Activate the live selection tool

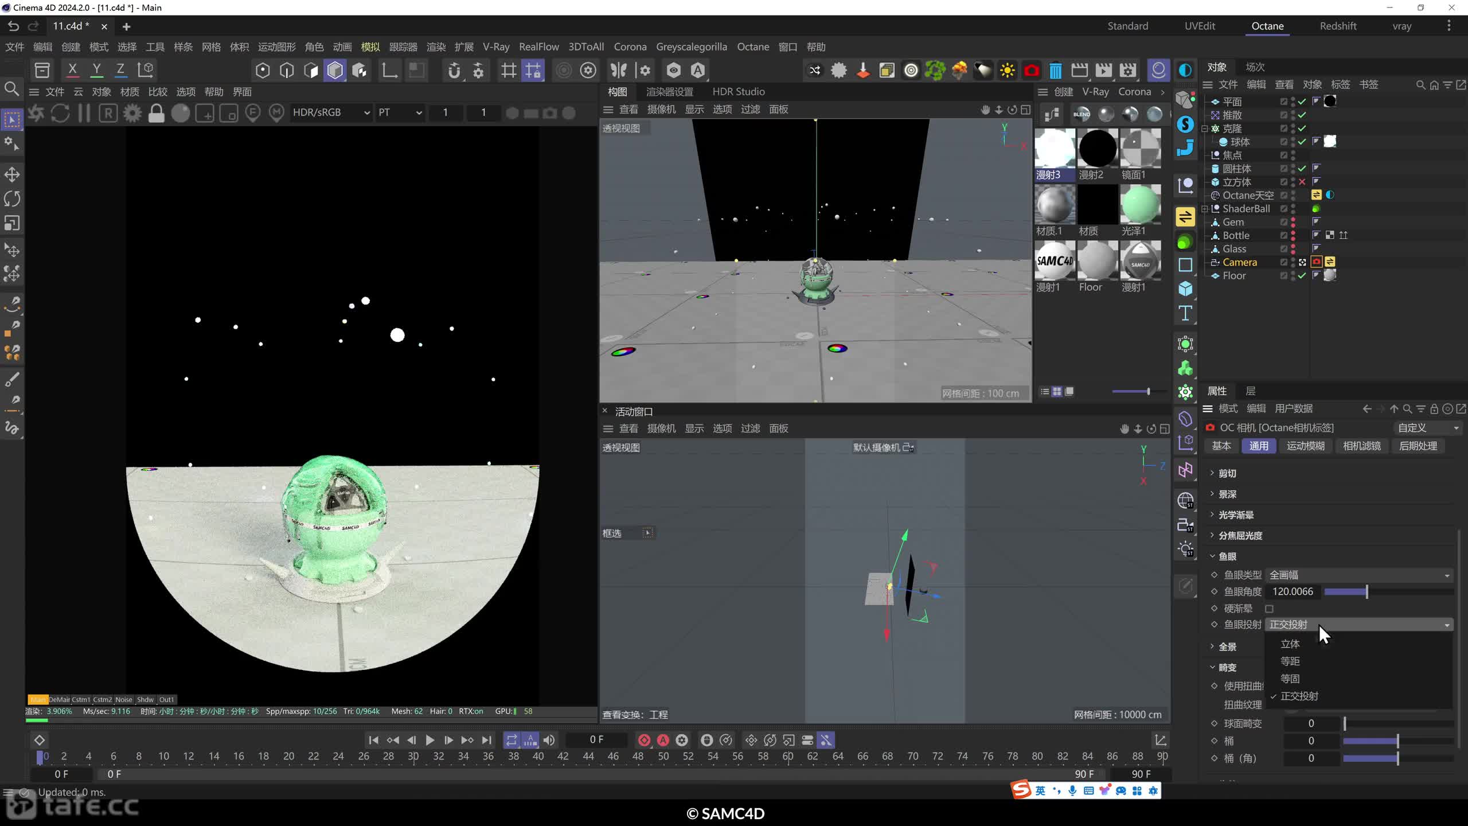[x=12, y=119]
